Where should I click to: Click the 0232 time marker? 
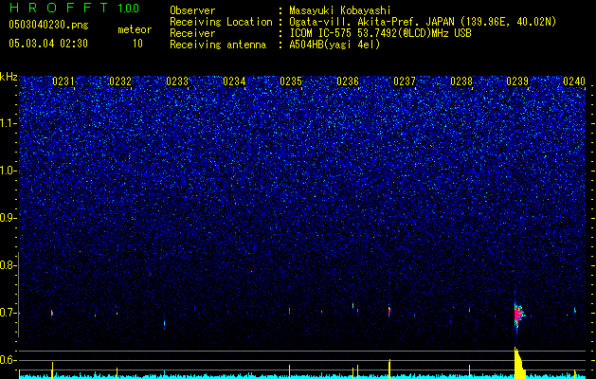click(x=120, y=81)
